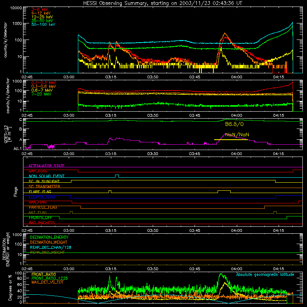Select the PARTICLE_FLAG label
Image resolution: width=307 pixels, height=307 pixels.
[43, 207]
